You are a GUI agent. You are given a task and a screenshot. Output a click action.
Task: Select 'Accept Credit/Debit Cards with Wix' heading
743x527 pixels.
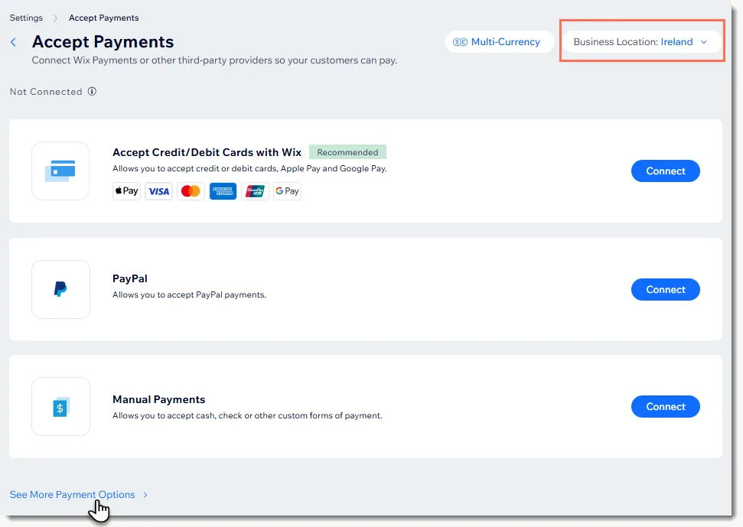tap(207, 152)
